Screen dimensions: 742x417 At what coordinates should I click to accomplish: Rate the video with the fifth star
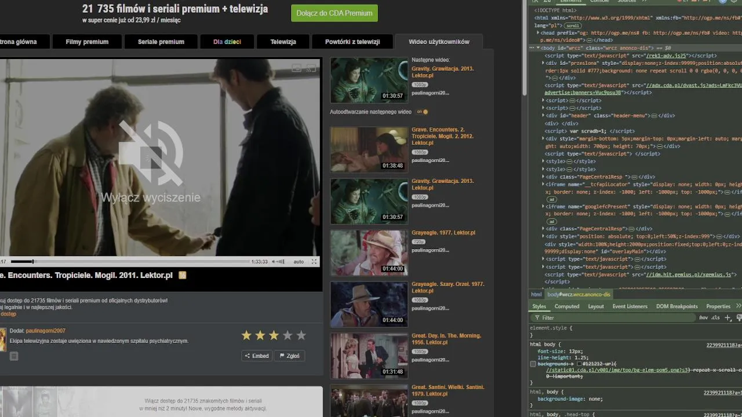point(301,335)
